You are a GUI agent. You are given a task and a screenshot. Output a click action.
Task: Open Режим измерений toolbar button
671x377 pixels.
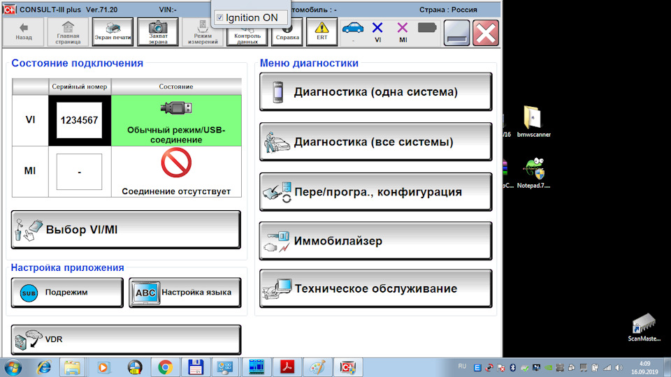coord(203,31)
